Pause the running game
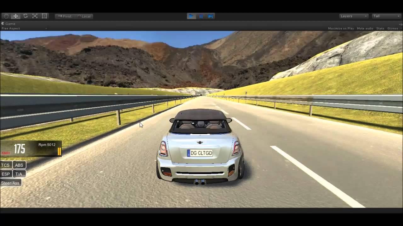This screenshot has width=403, height=226. (201, 16)
